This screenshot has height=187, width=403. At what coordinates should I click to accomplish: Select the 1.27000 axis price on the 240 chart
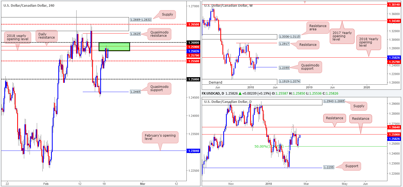193,6
